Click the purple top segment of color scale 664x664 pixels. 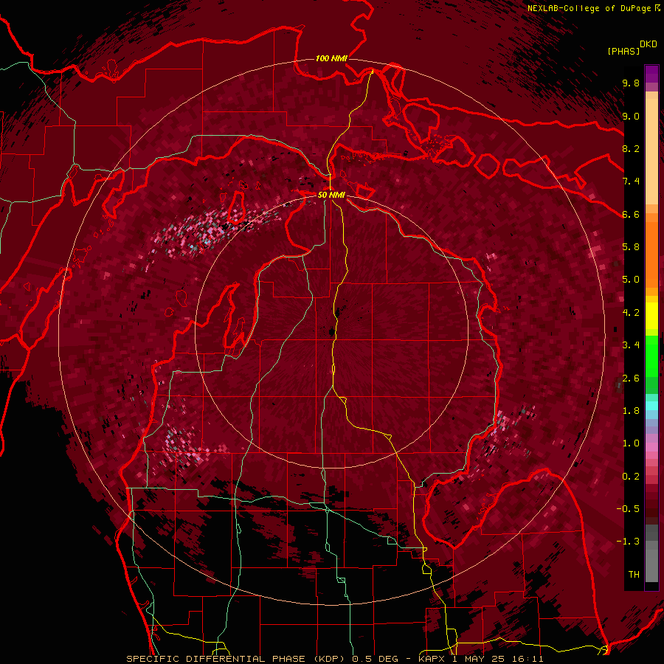click(x=651, y=74)
